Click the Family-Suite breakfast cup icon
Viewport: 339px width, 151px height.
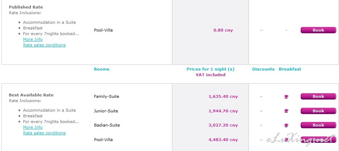pyautogui.click(x=286, y=96)
